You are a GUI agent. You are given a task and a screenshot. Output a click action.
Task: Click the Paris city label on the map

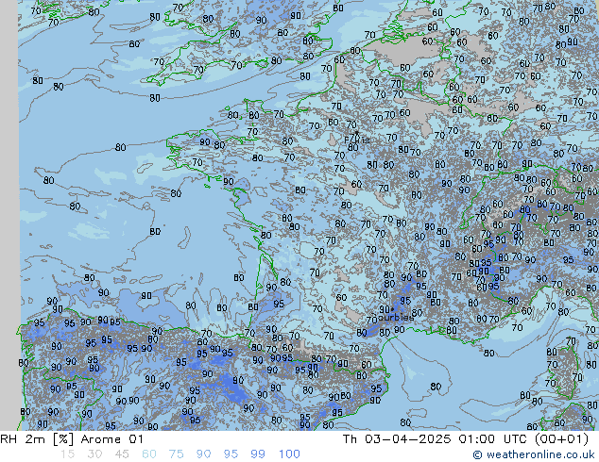tap(357, 140)
